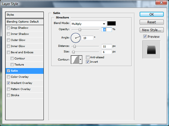169x126 pixels.
Task: Open the Gradient Overlay settings
Action: tap(21, 83)
